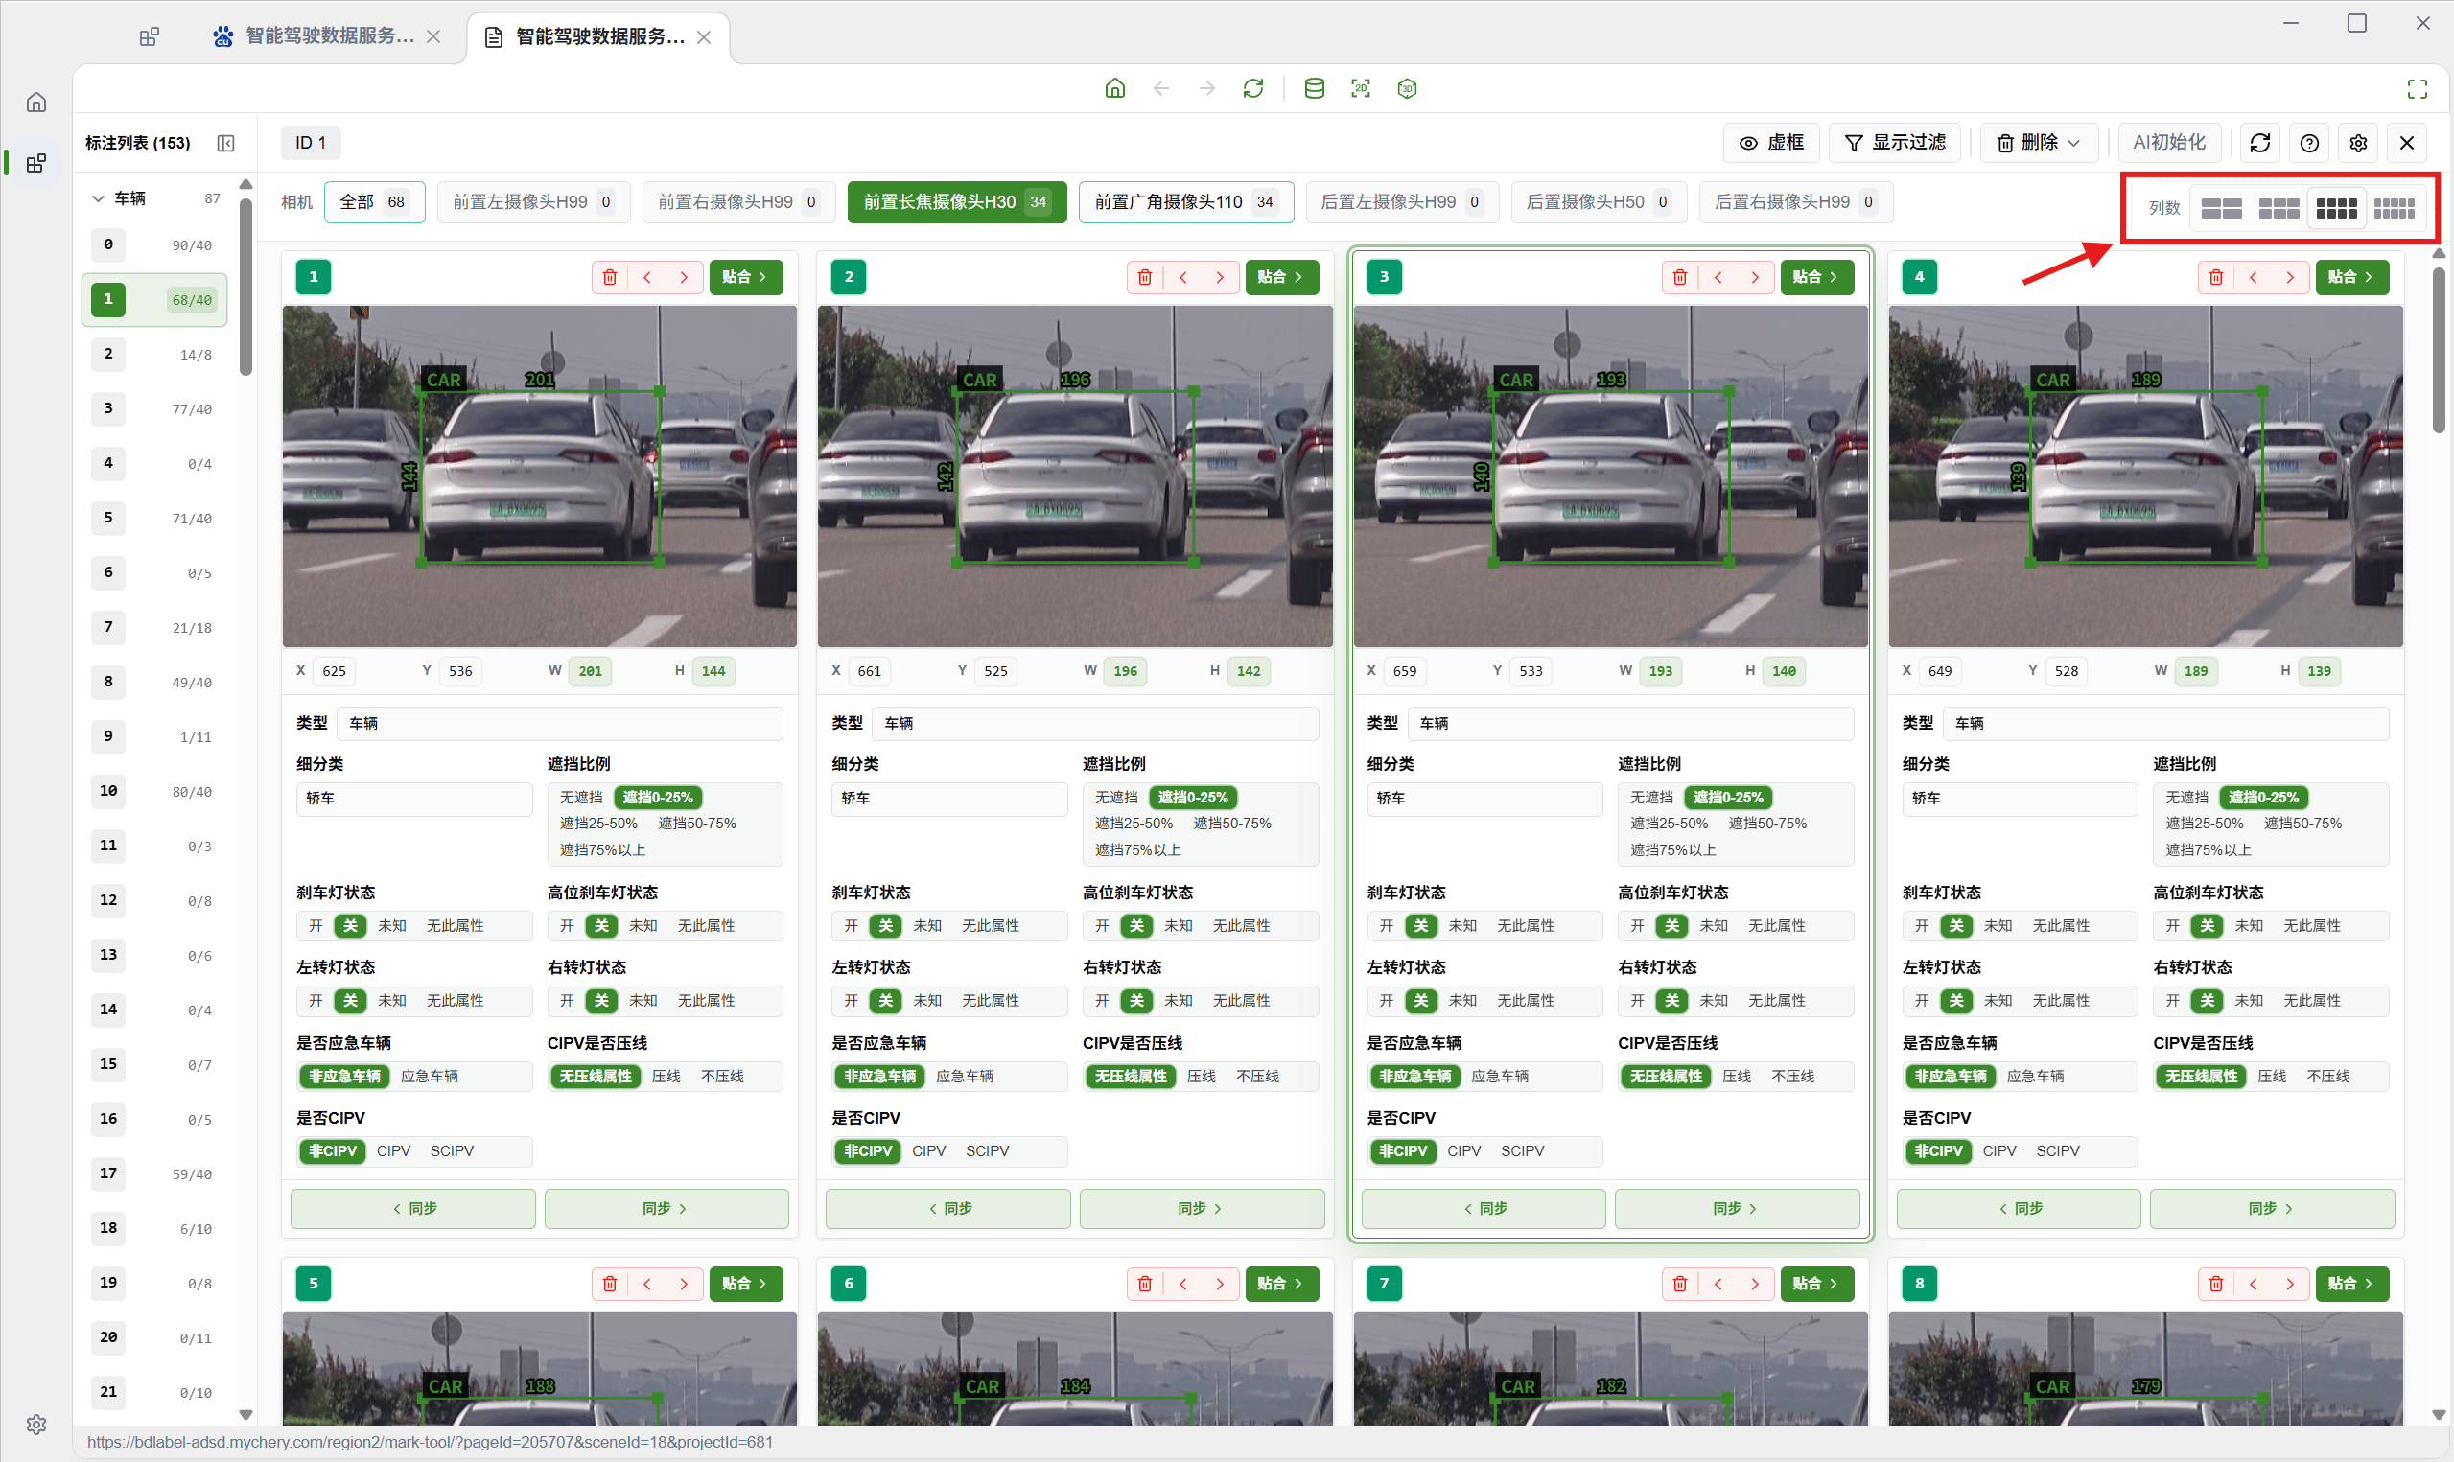Set 右转灯状态 to 未知 in card 2
Viewport: 2454px width, 1462px height.
(1179, 1001)
